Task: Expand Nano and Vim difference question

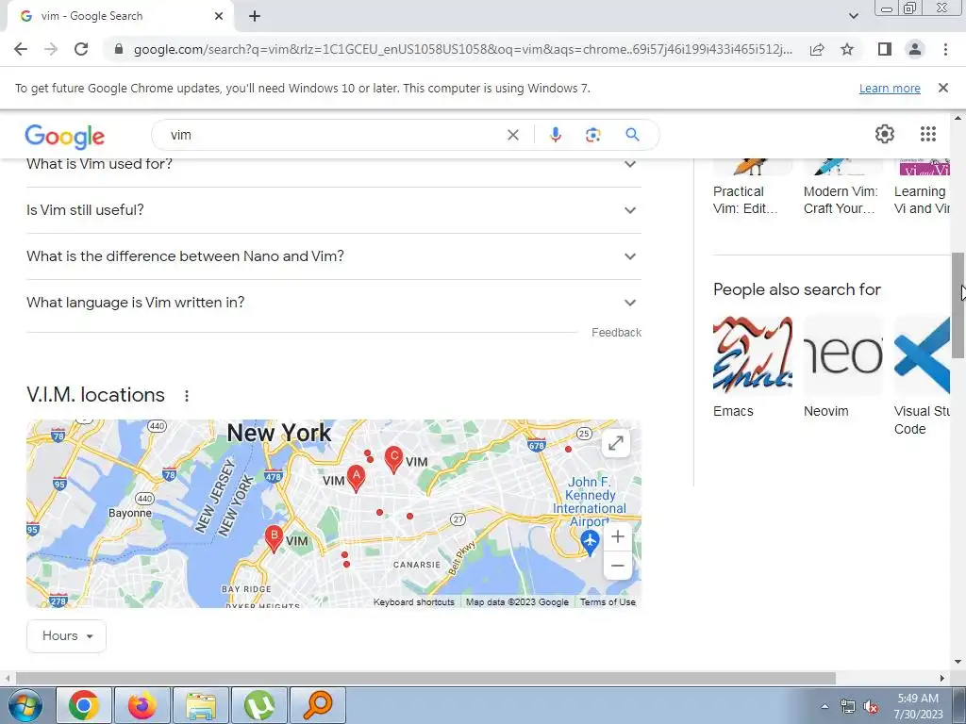Action: click(x=333, y=256)
